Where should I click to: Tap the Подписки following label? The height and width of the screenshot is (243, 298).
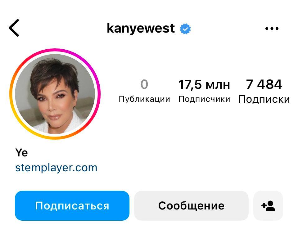coord(264,99)
